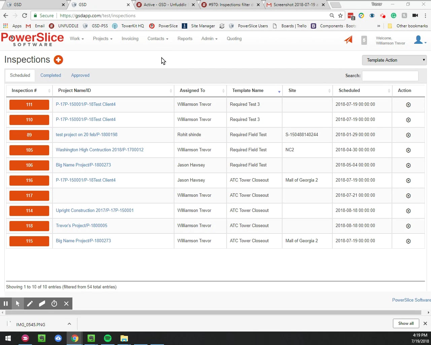Sort by Site column
The width and height of the screenshot is (431, 345).
[x=307, y=91]
